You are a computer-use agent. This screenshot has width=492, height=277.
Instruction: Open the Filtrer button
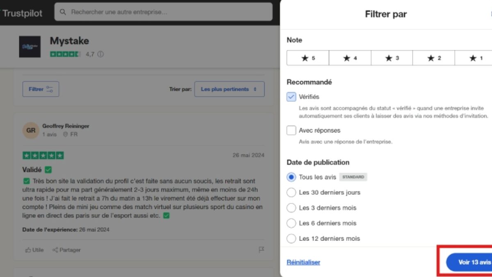[x=41, y=89]
